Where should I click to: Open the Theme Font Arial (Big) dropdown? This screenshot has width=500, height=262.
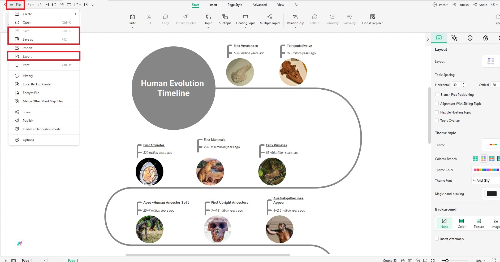tap(486, 180)
